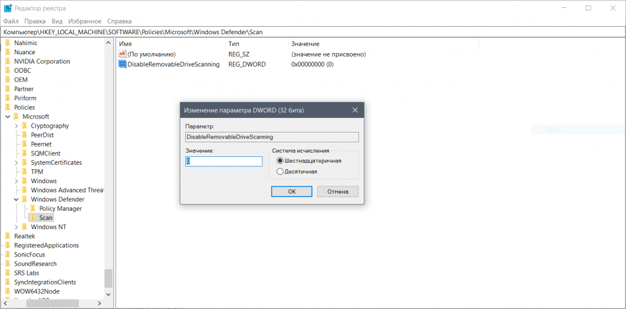The width and height of the screenshot is (626, 309).
Task: Select the Windows Advanced Threat tree item
Action: tap(67, 190)
